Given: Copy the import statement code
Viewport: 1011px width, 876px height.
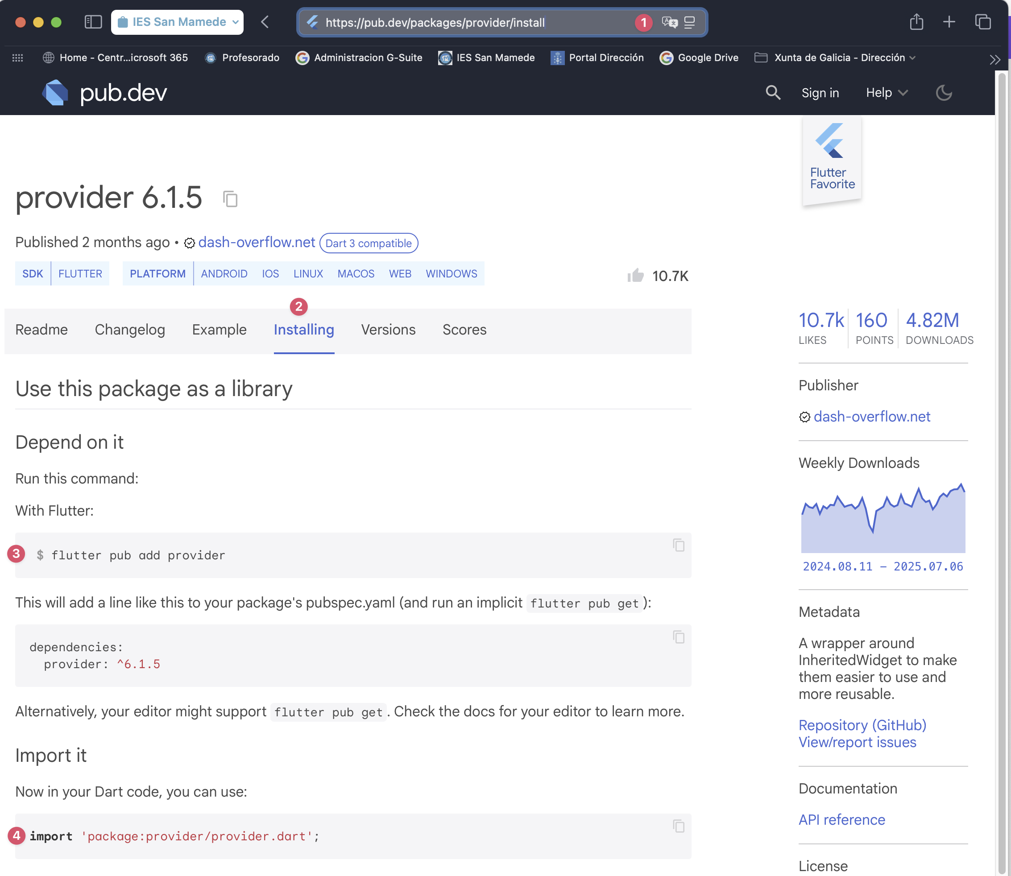Looking at the screenshot, I should [679, 826].
